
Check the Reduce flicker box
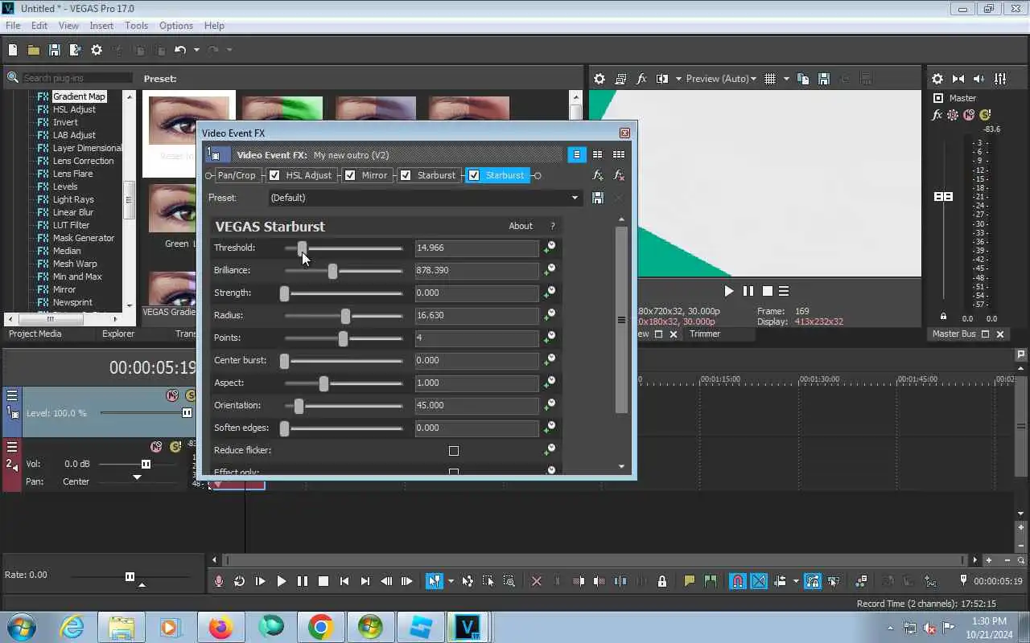point(454,451)
